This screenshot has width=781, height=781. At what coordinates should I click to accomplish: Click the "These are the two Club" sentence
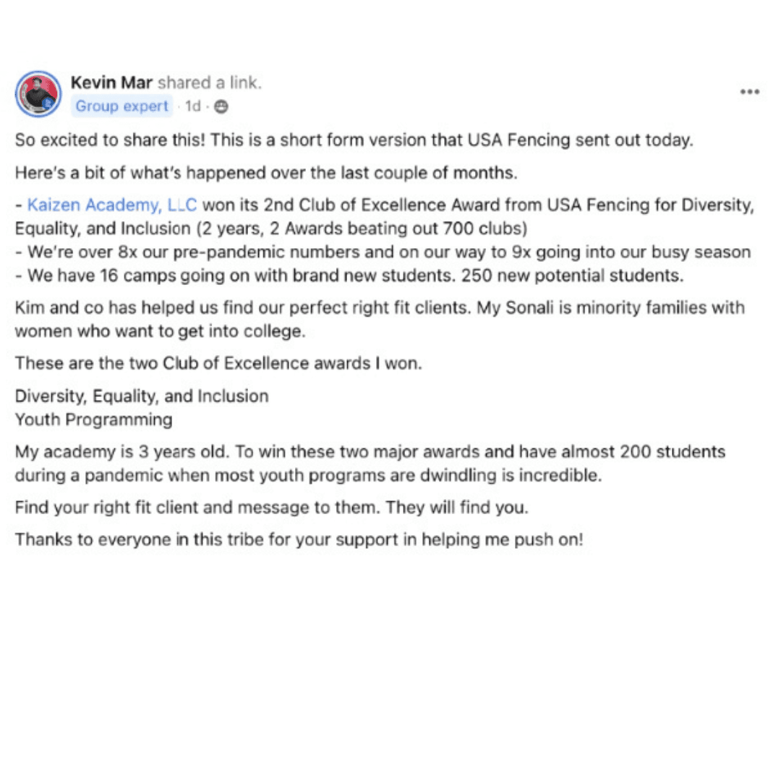(218, 363)
